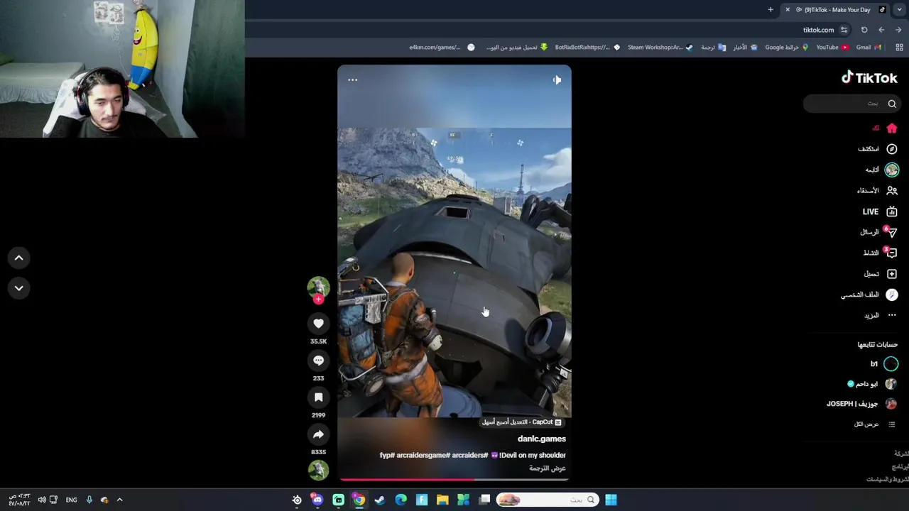Open the ترجمة translate bookmark

pyautogui.click(x=713, y=48)
